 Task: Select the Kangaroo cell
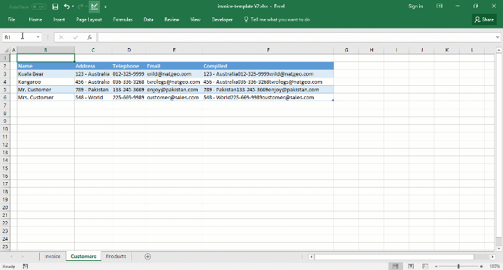pyautogui.click(x=45, y=82)
